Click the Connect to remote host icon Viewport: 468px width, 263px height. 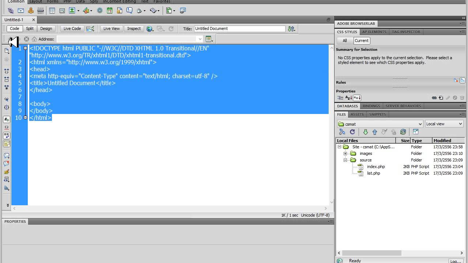click(x=342, y=132)
